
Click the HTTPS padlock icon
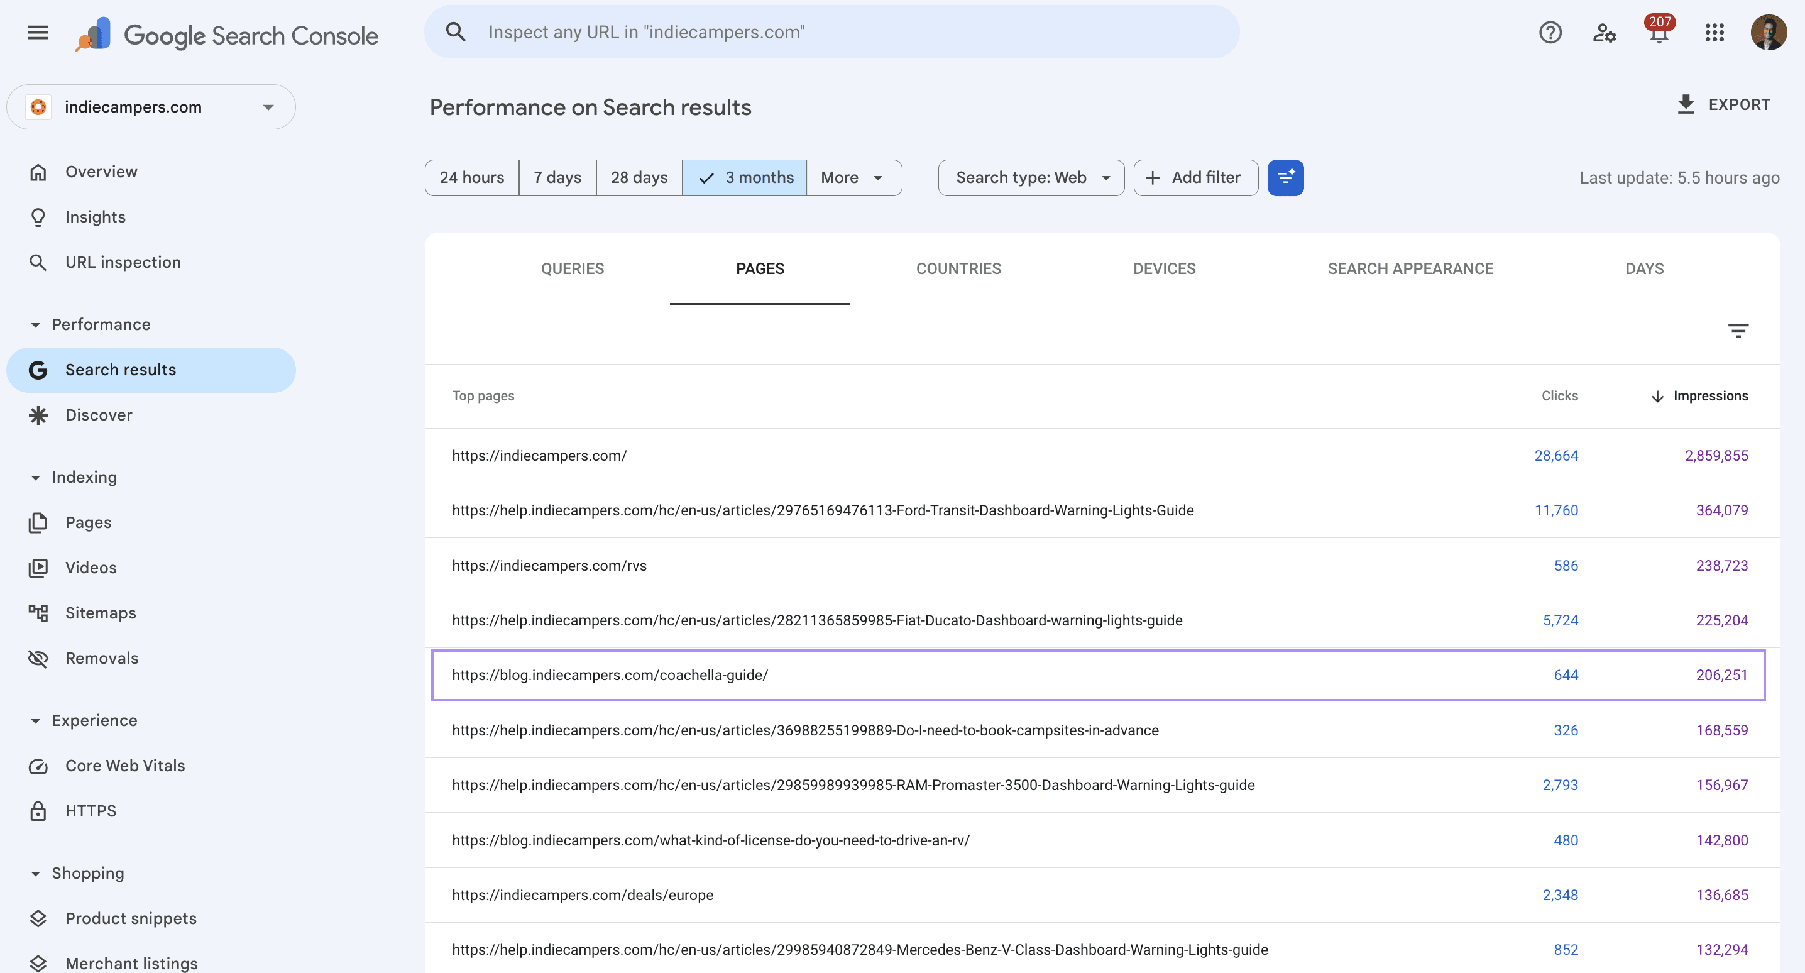[38, 811]
